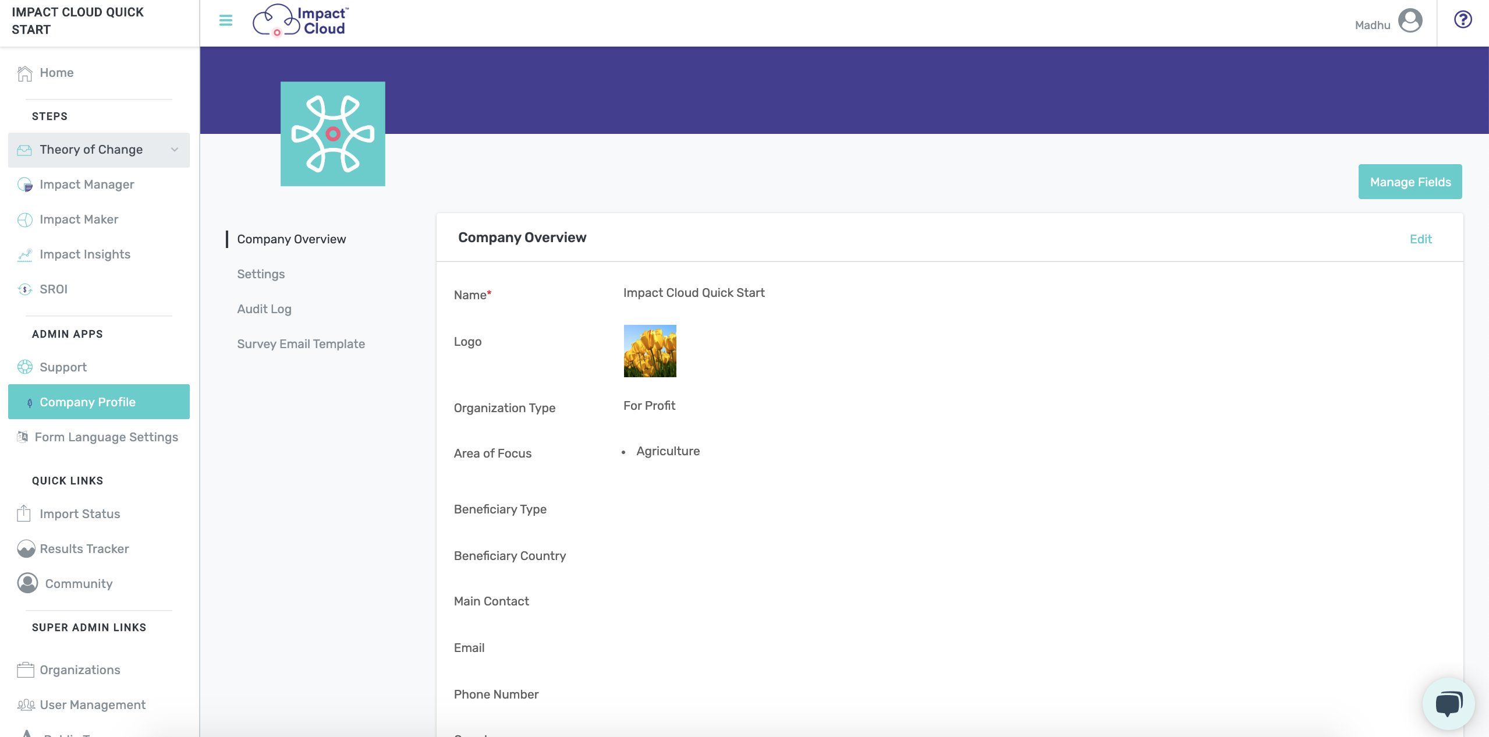Click the Edit link

1420,239
